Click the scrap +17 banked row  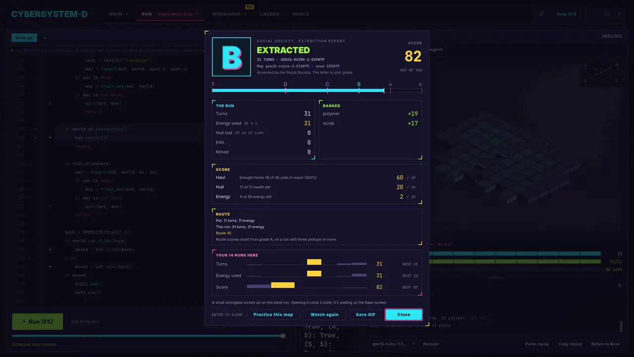tap(370, 123)
